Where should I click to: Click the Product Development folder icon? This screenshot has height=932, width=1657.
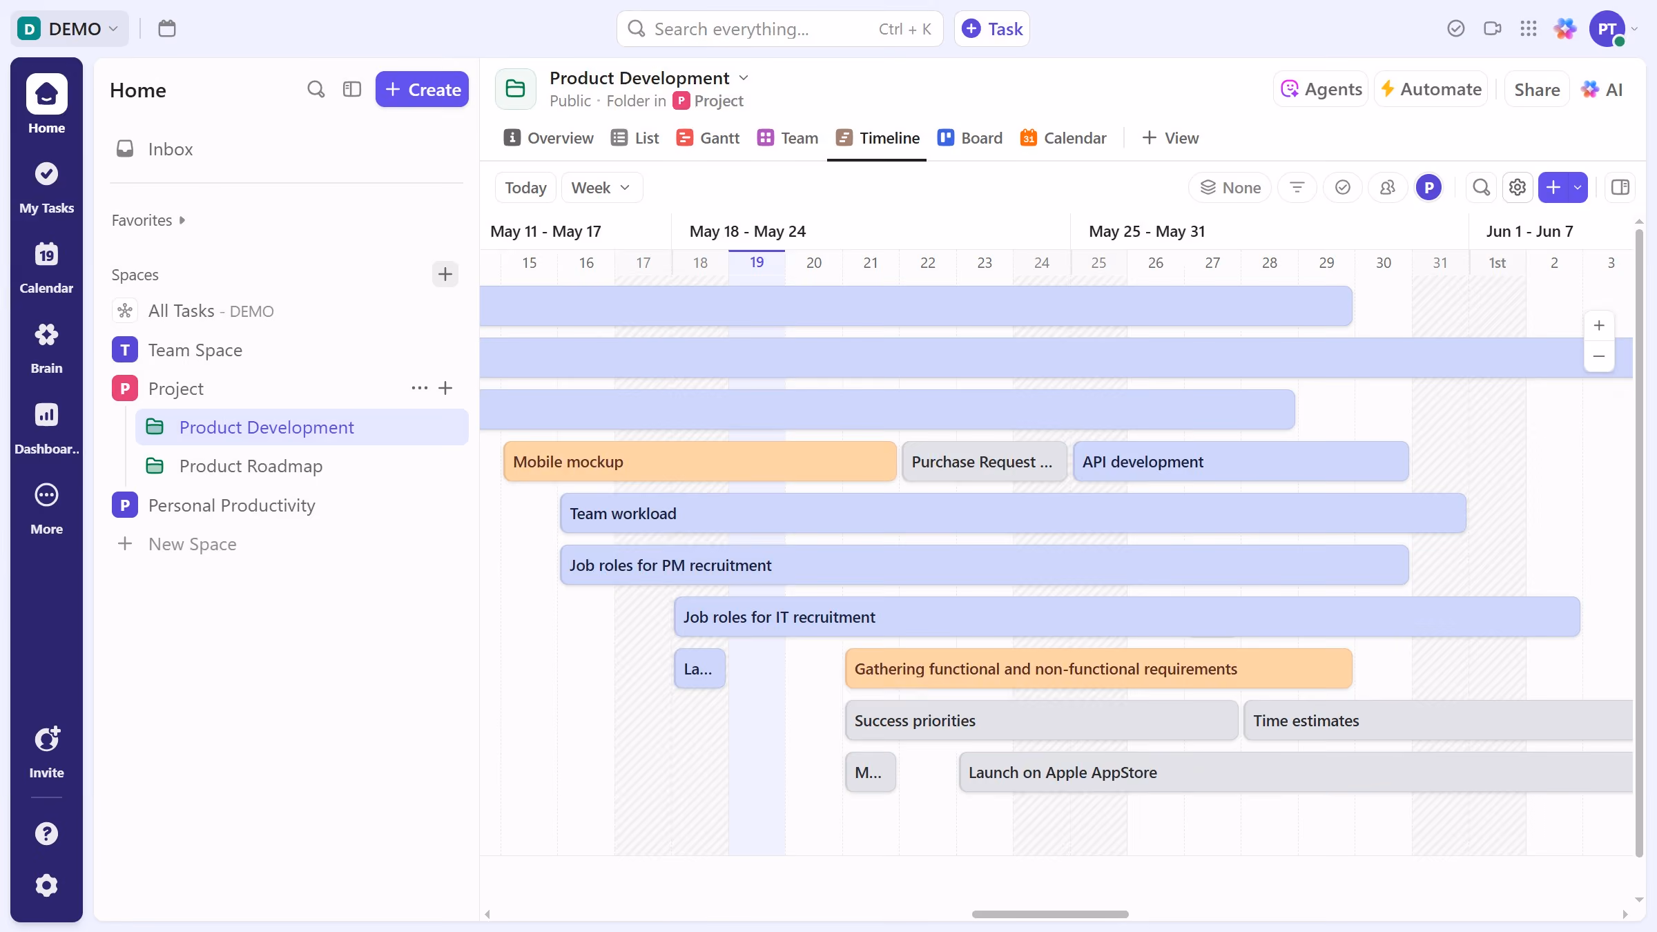click(x=516, y=89)
